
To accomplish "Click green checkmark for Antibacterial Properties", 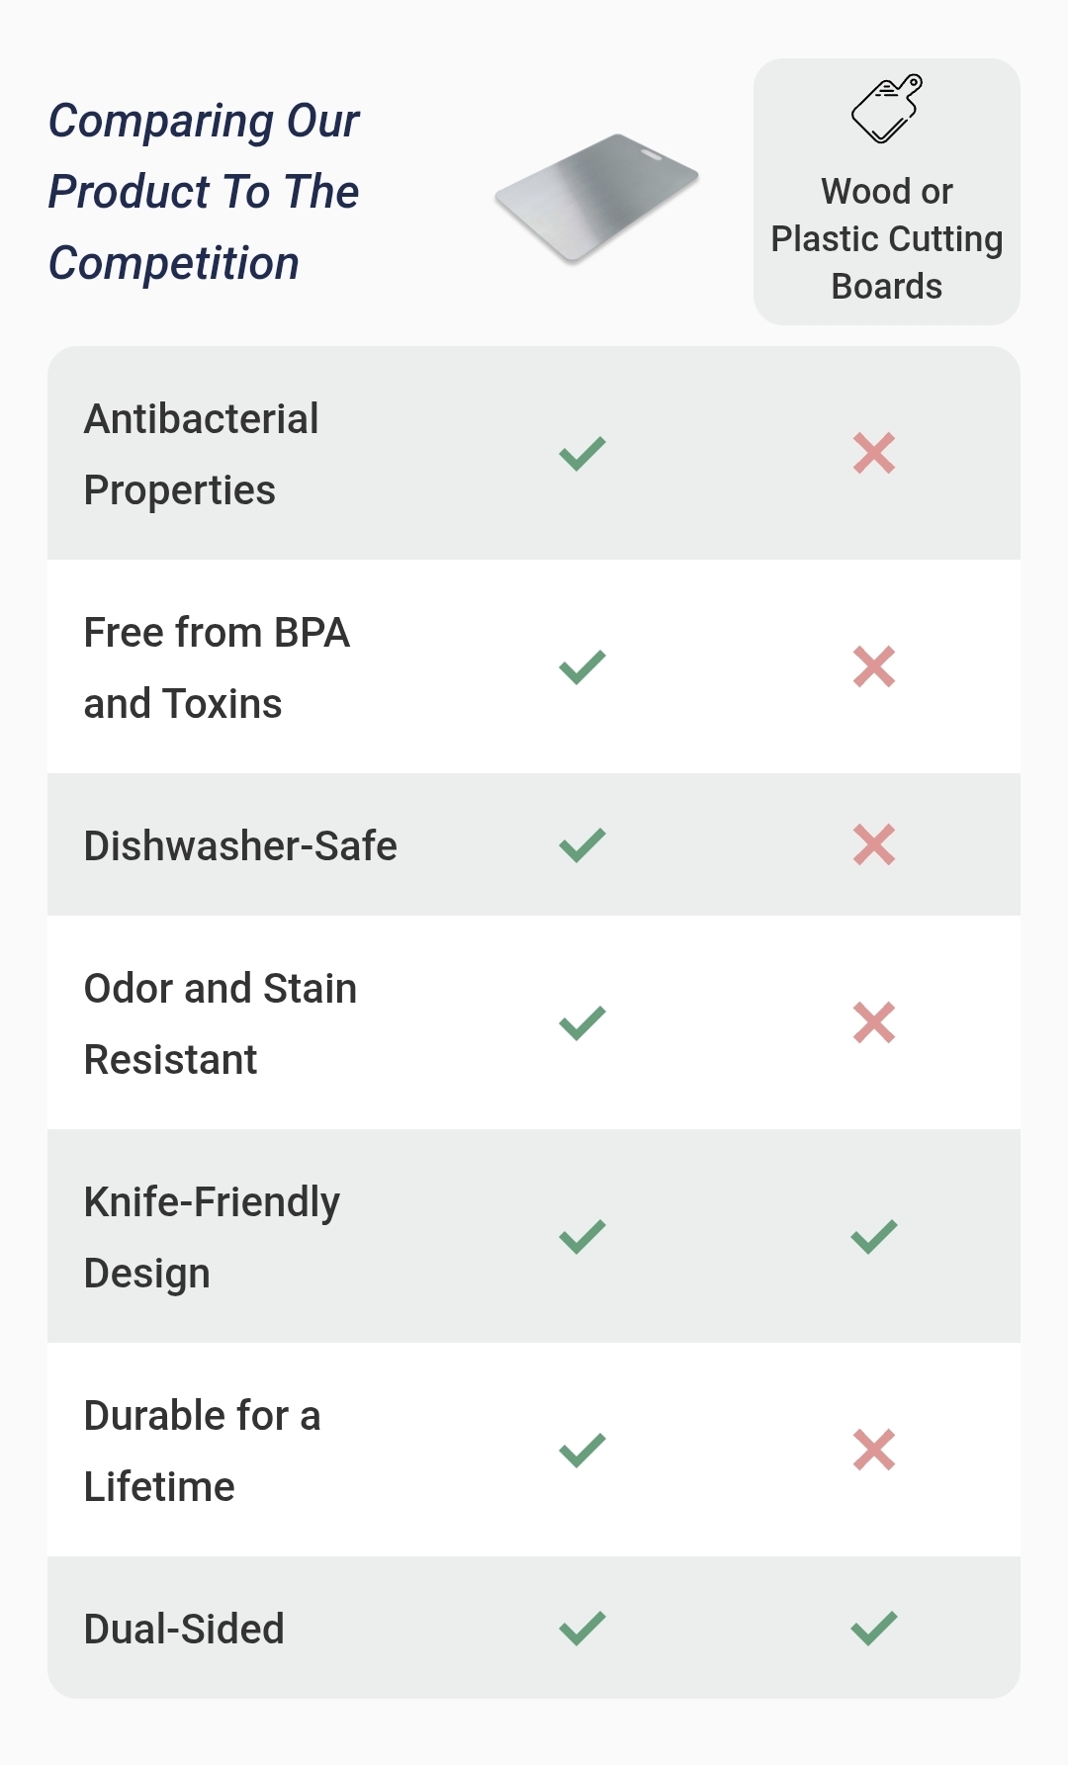I will tap(582, 453).
